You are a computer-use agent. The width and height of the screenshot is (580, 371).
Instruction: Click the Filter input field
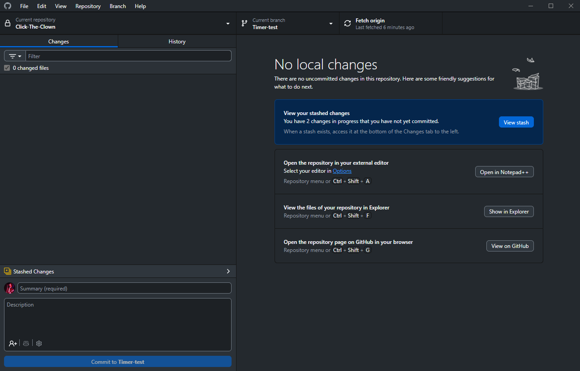click(129, 56)
